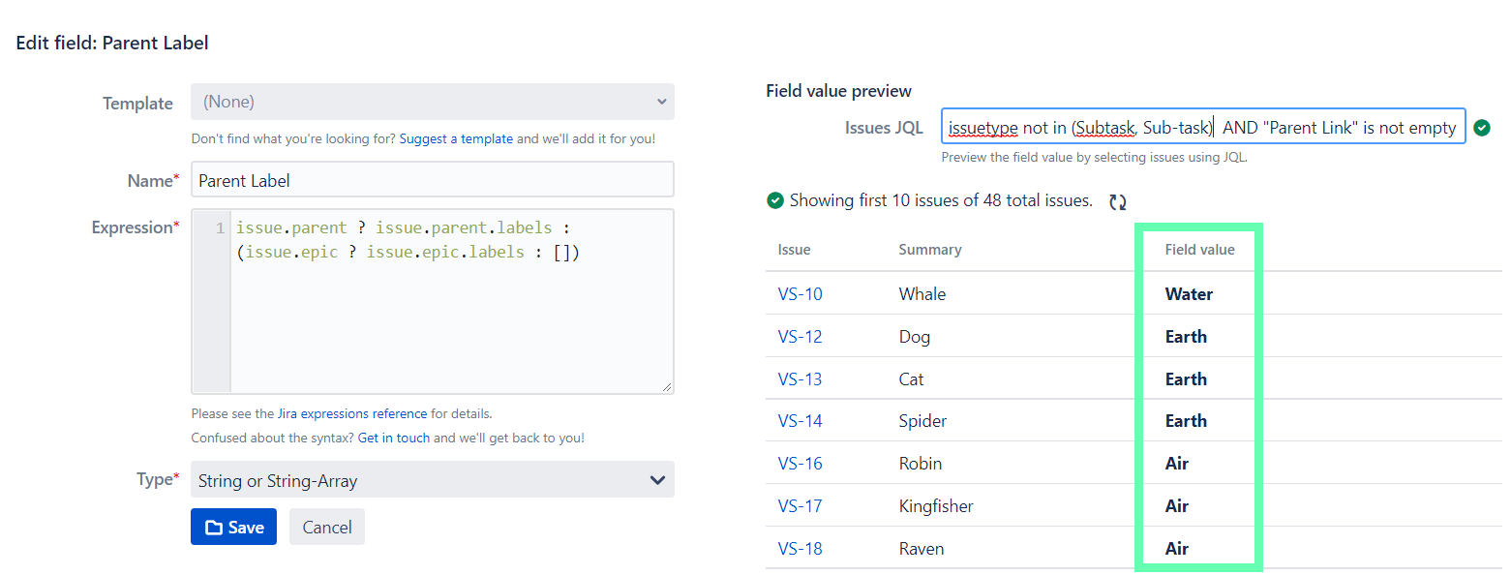Open the Type dropdown set to String or String-Array
The width and height of the screenshot is (1511, 575).
point(432,479)
